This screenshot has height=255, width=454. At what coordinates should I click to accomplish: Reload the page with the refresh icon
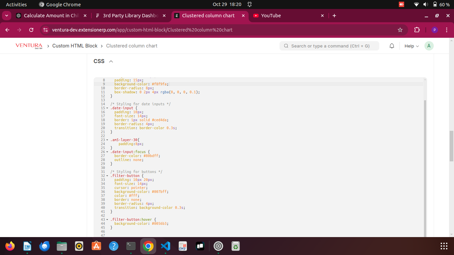click(x=31, y=30)
